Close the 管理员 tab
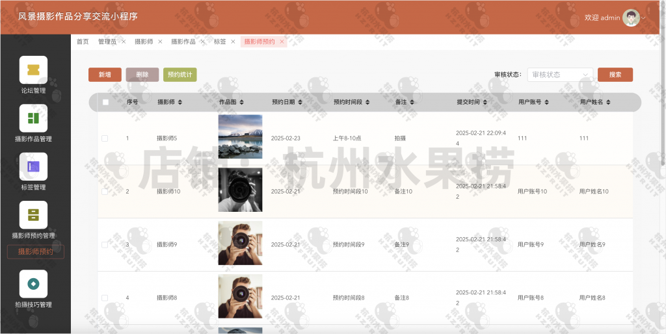 tap(124, 42)
